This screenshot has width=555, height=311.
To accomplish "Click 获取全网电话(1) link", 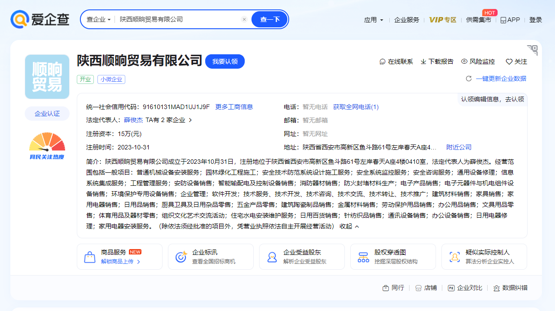I will pyautogui.click(x=356, y=107).
